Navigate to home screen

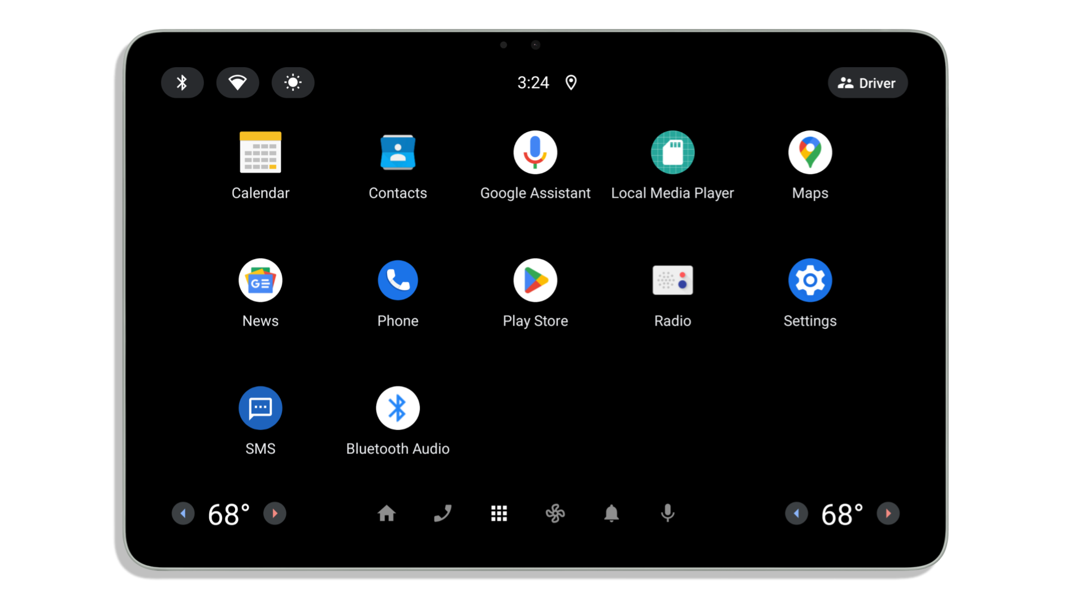coord(387,513)
